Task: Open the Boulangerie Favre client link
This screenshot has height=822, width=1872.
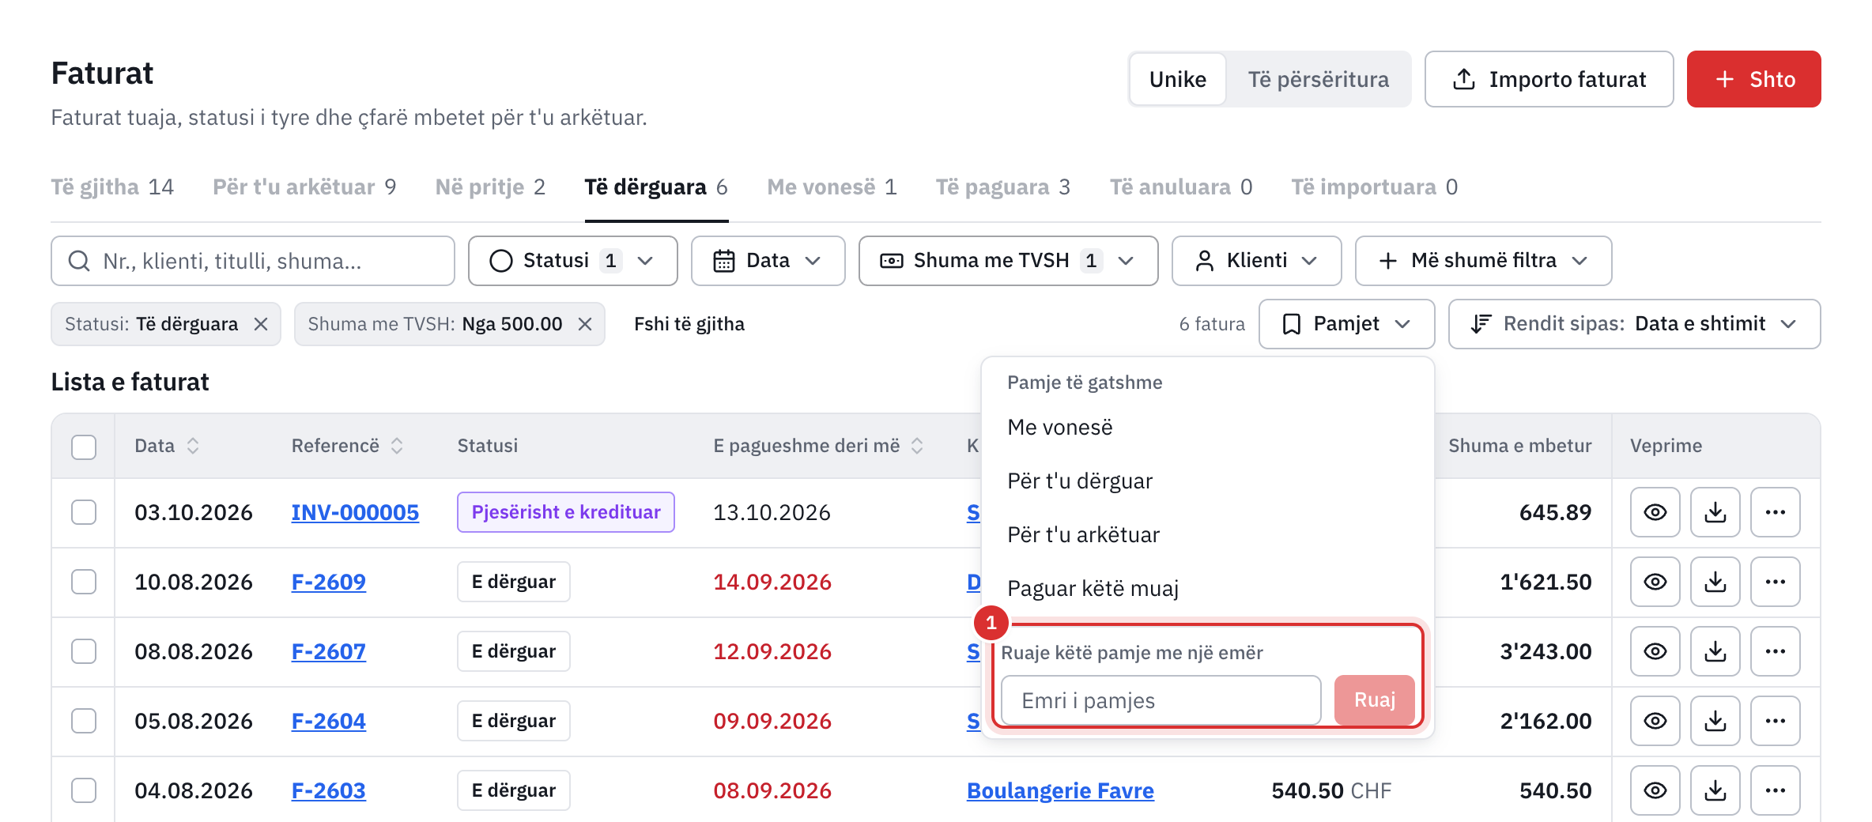Action: (x=1060, y=790)
